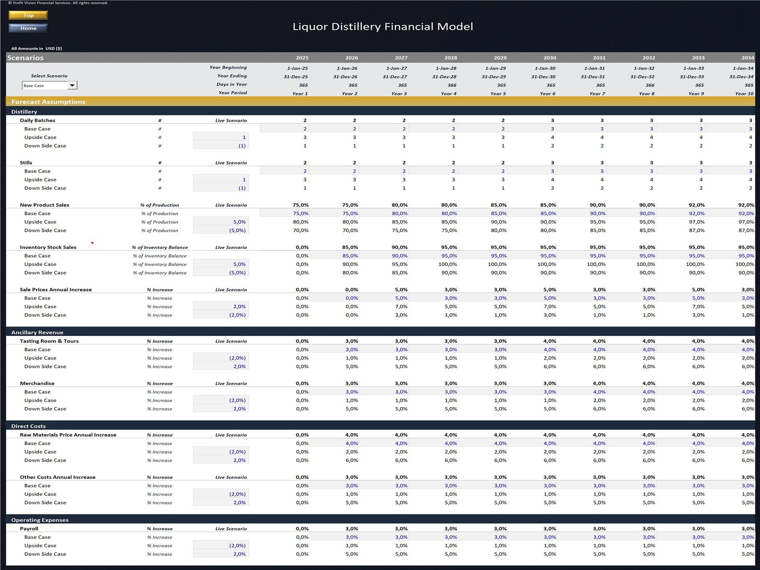The width and height of the screenshot is (760, 570).
Task: Click the Home navigation button
Action: click(28, 28)
